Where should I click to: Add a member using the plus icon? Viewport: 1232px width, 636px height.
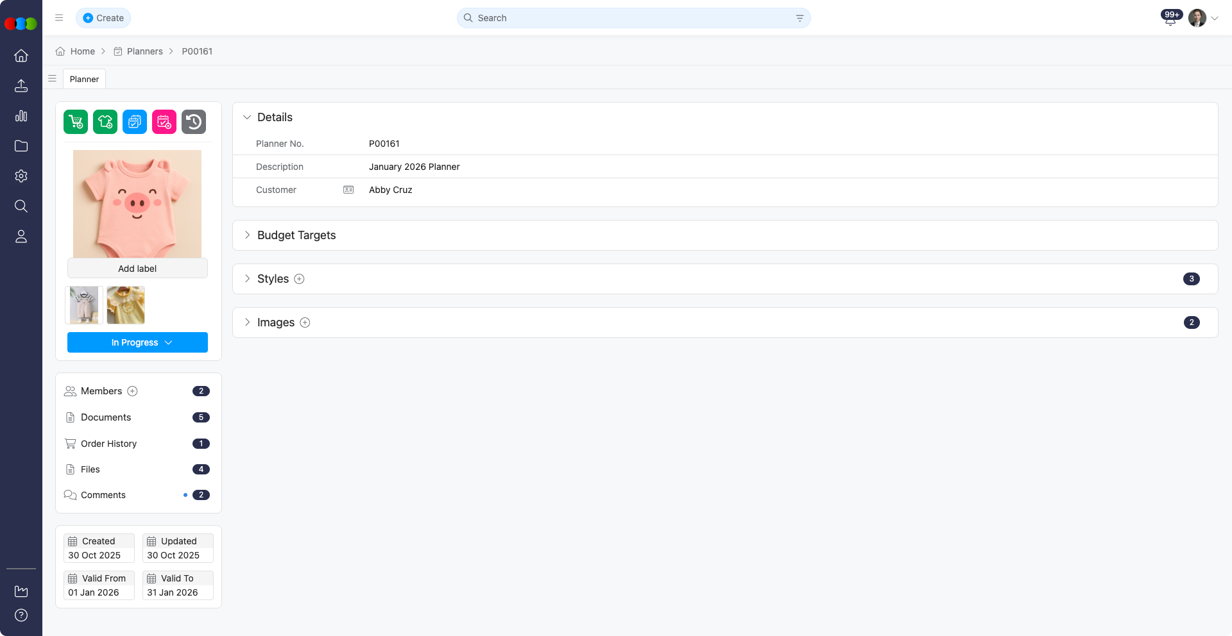point(133,391)
